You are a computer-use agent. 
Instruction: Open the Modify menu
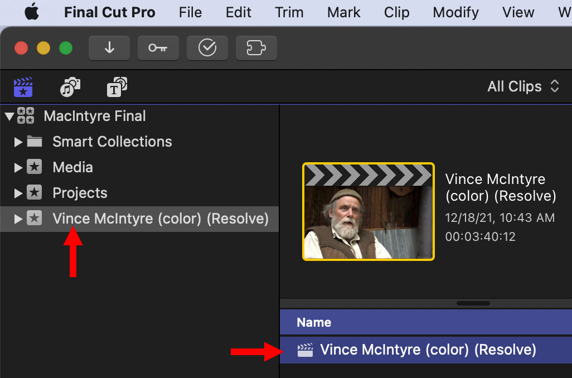point(455,12)
